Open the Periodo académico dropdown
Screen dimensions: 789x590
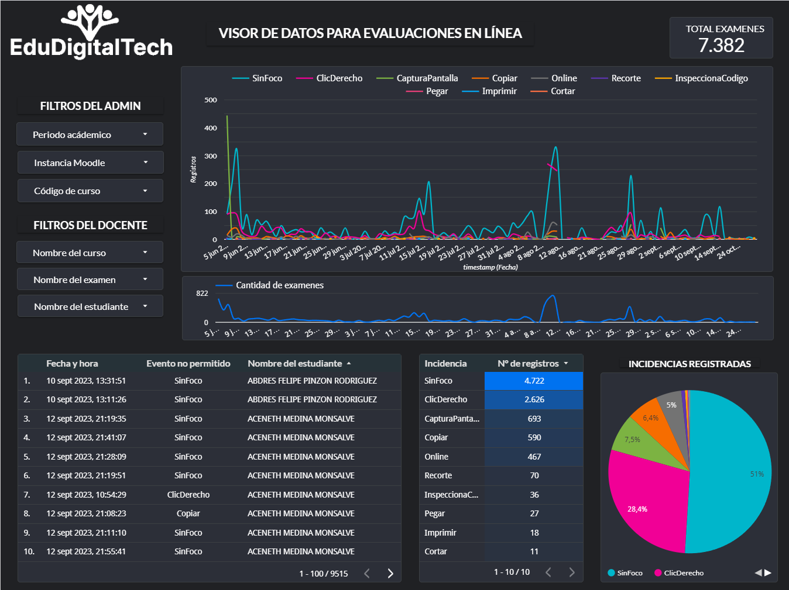pos(90,134)
